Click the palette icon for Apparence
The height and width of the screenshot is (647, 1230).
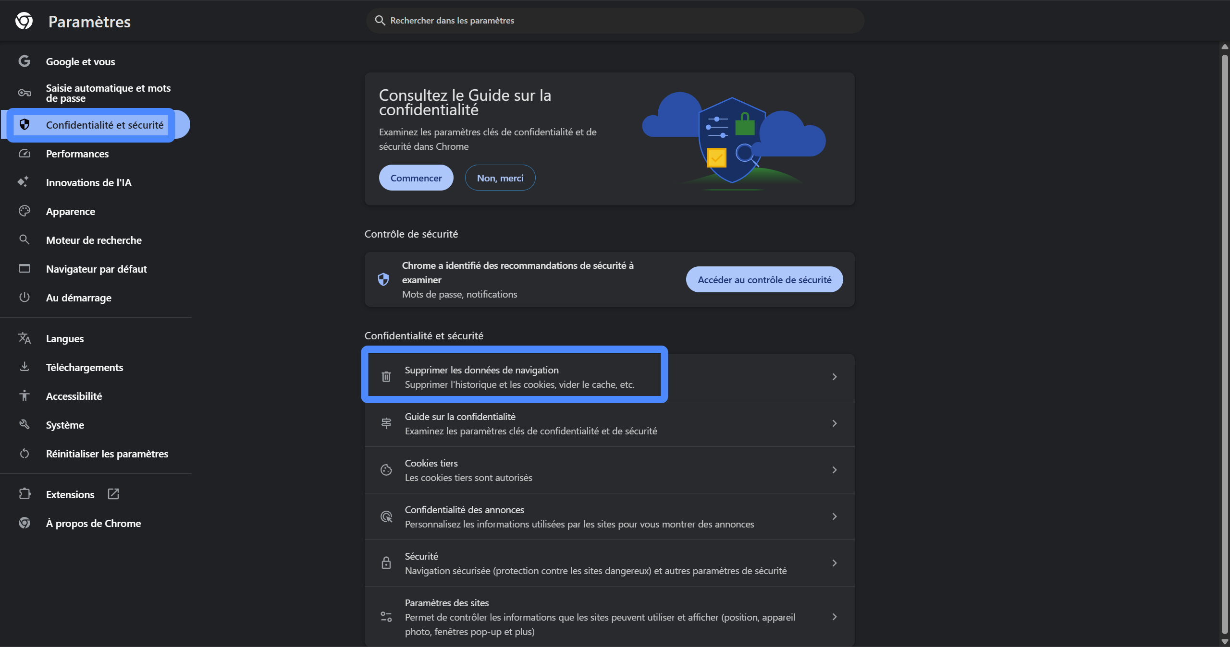(25, 211)
